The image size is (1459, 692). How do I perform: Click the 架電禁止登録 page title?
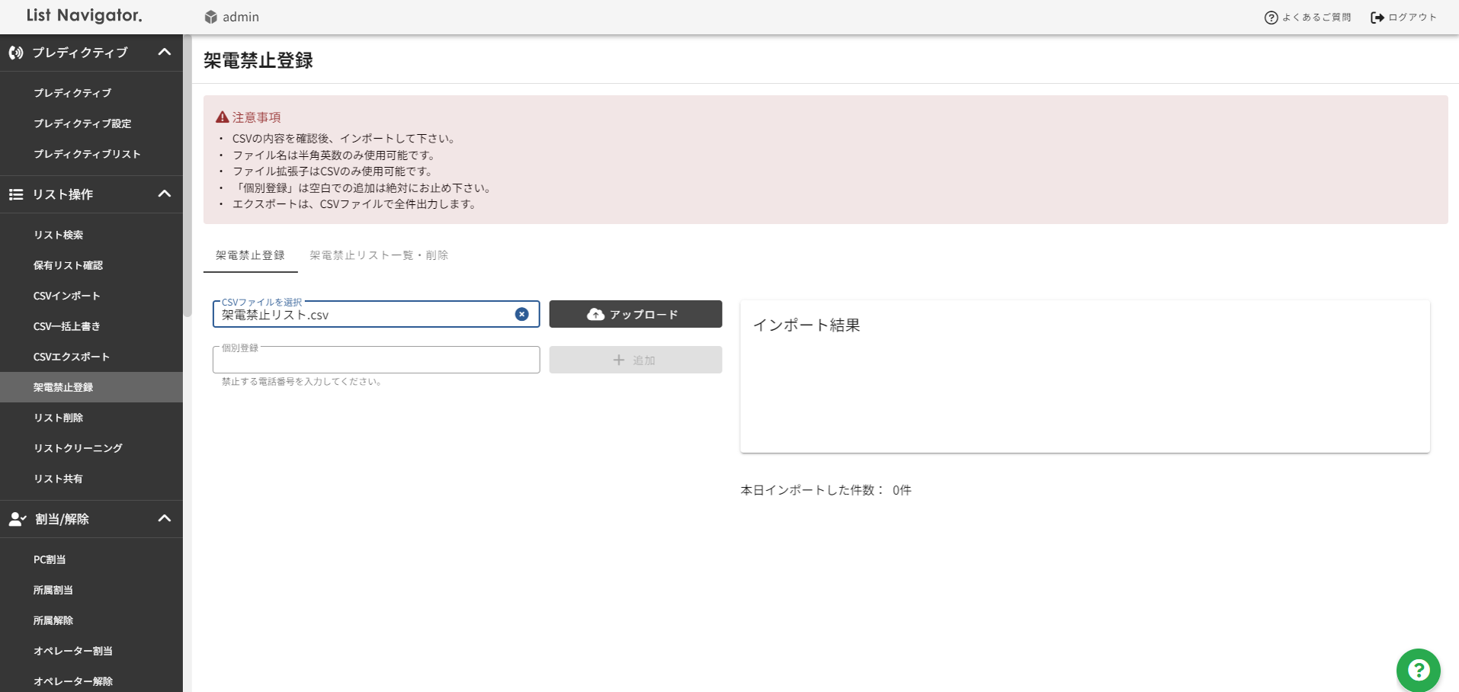click(258, 61)
